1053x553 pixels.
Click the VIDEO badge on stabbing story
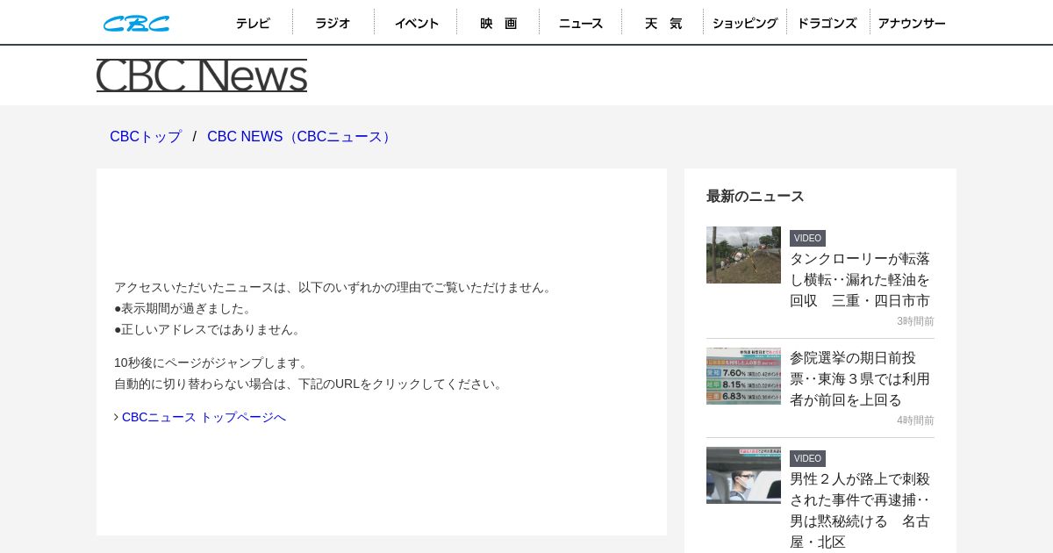pos(807,458)
